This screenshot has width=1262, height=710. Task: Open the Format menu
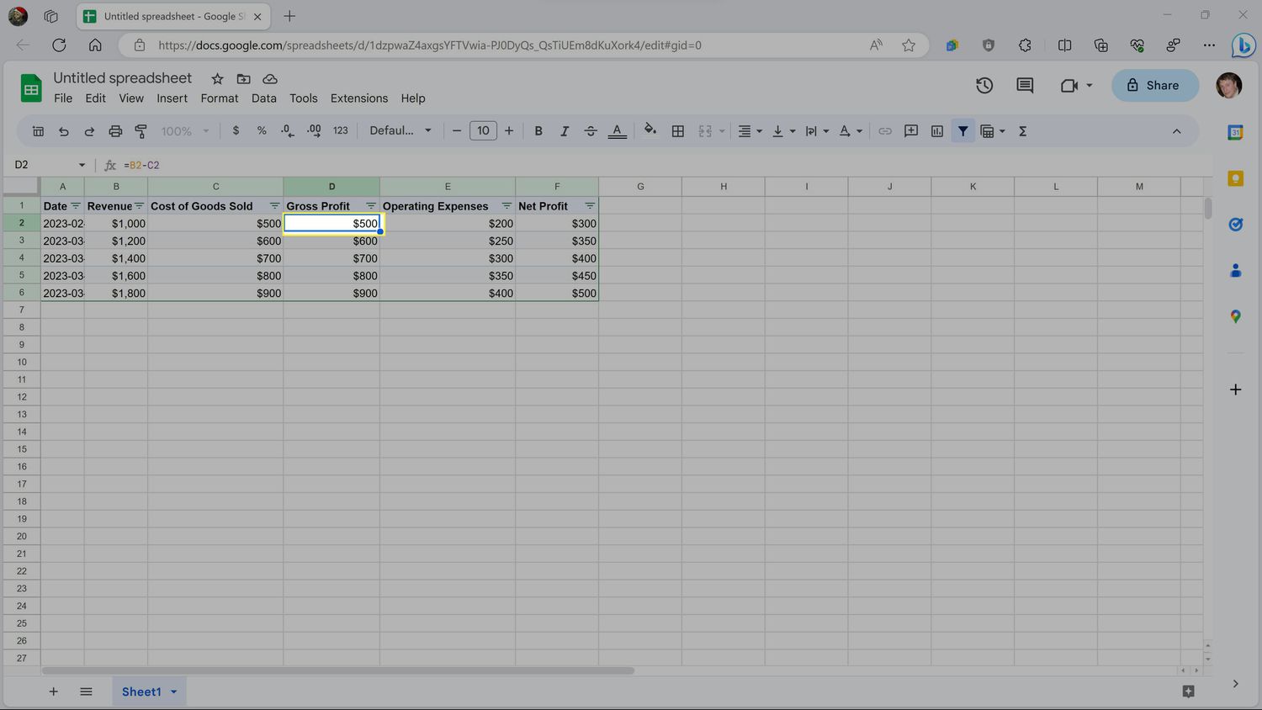point(219,98)
